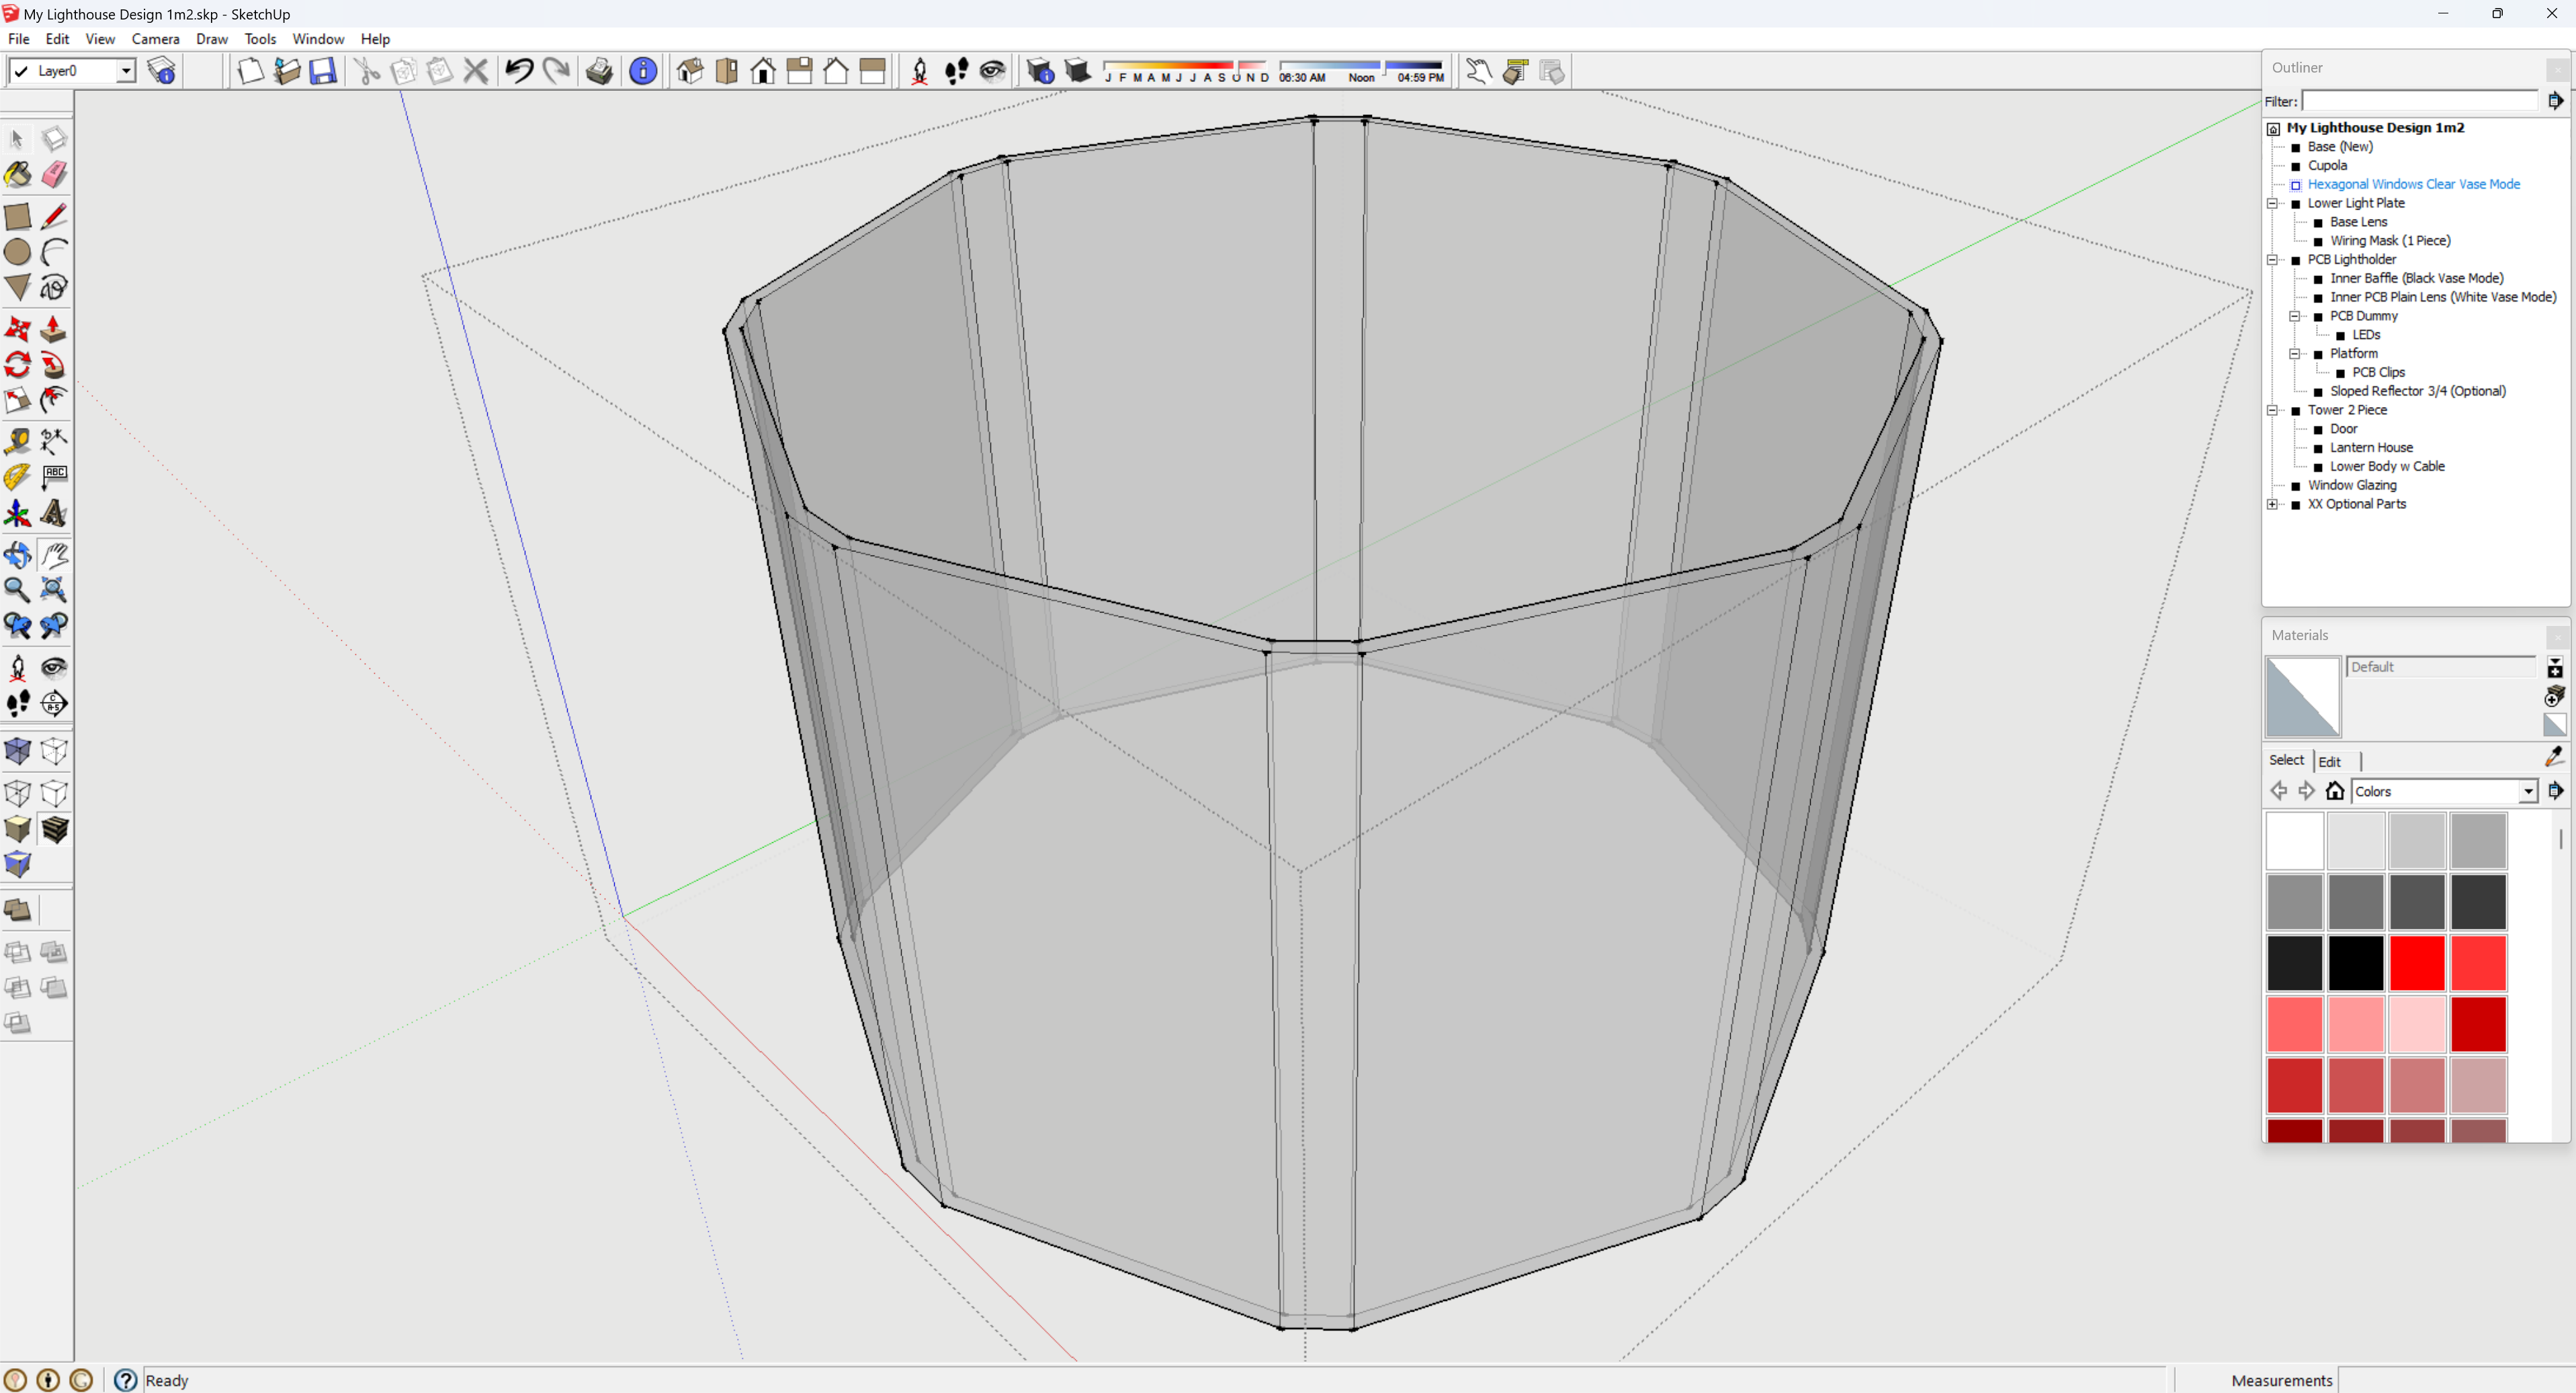This screenshot has height=1393, width=2576.
Task: Toggle X-Ray face style
Action: coord(18,751)
